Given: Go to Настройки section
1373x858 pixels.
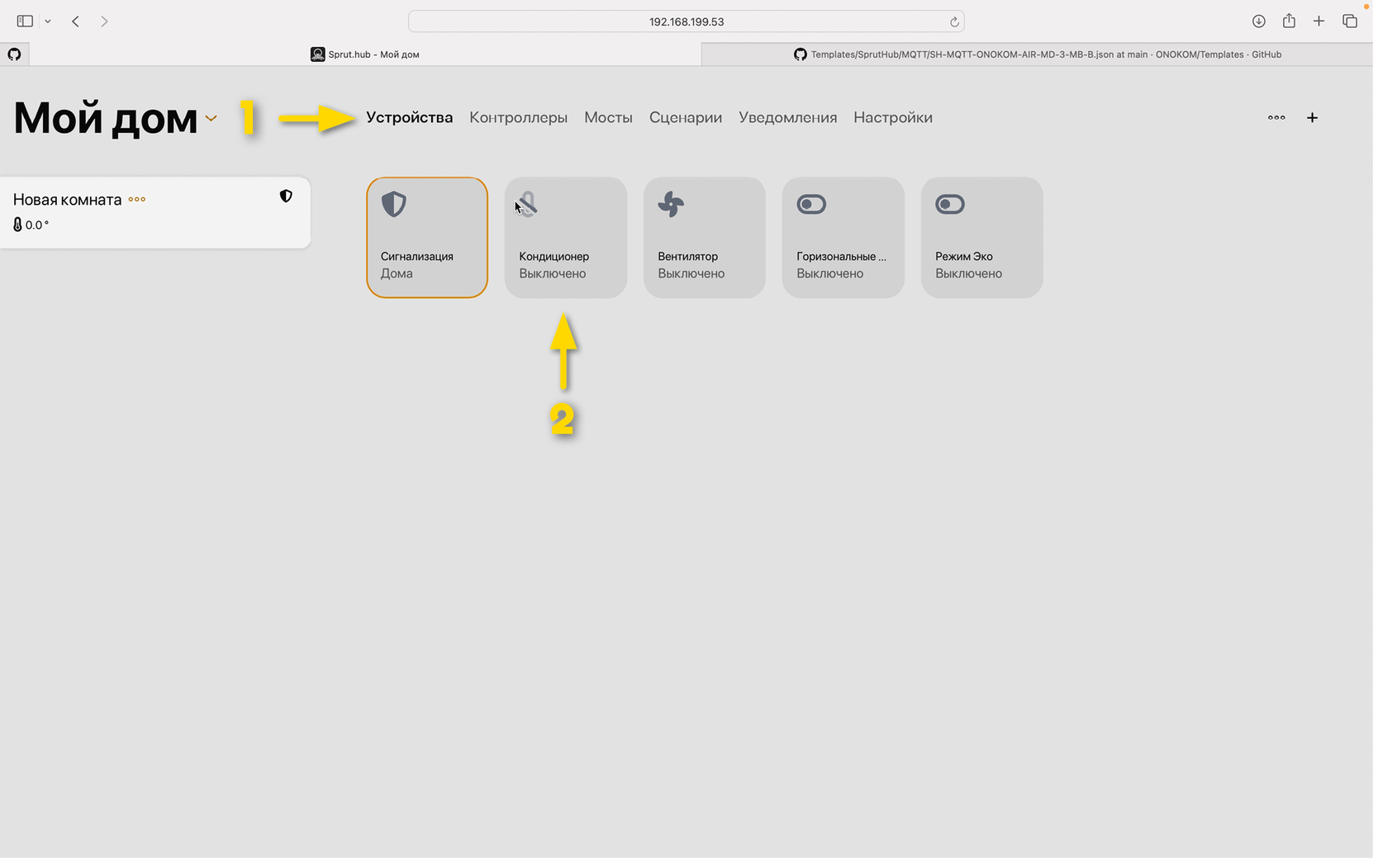Looking at the screenshot, I should coord(892,117).
